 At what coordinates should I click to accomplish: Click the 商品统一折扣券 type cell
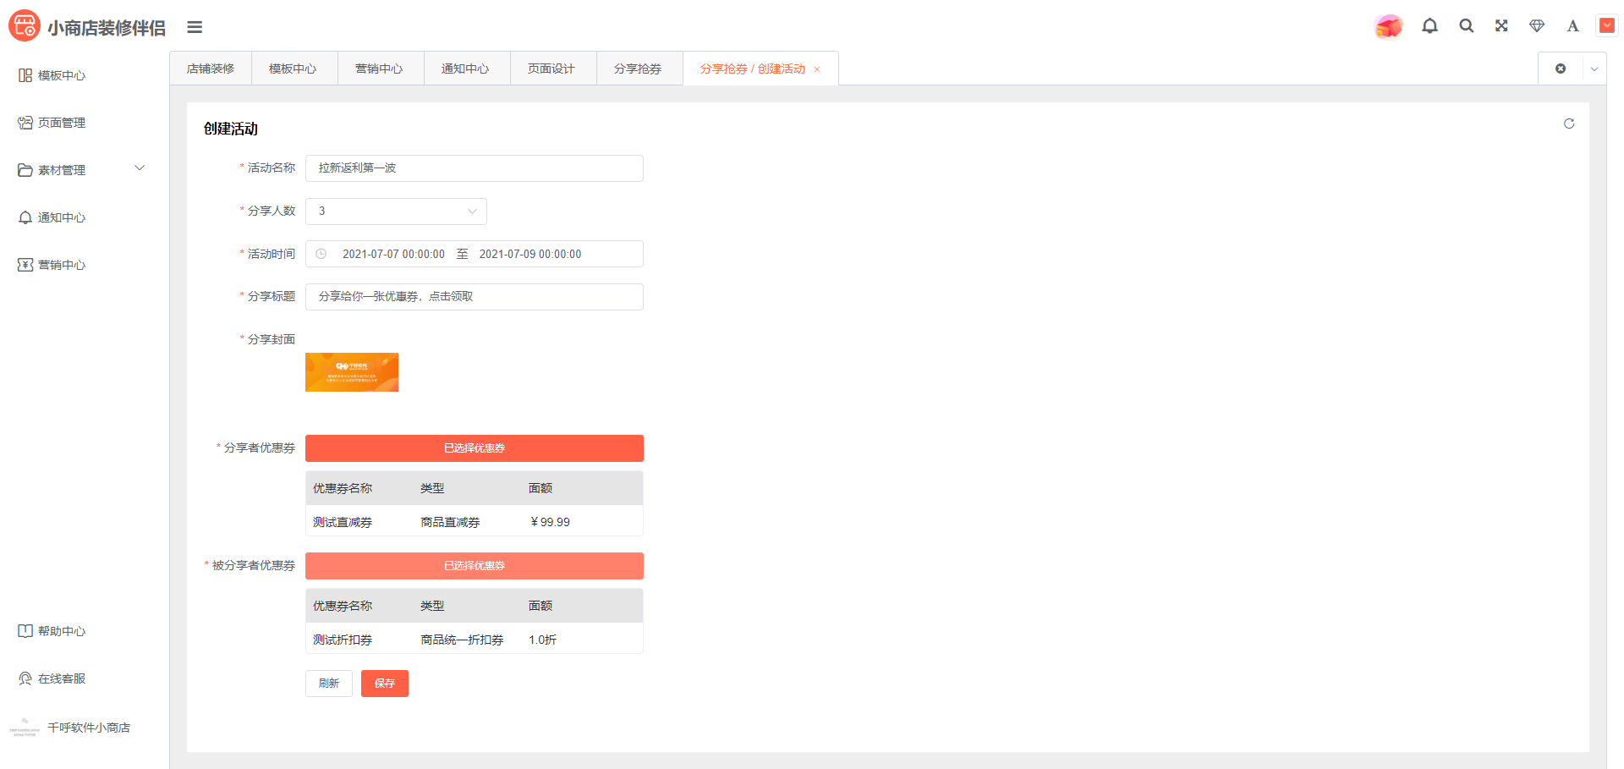pyautogui.click(x=463, y=640)
